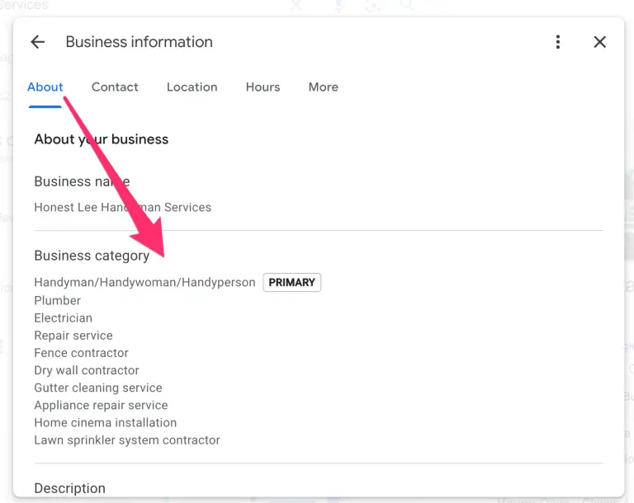Select the Repair service category
Image resolution: width=634 pixels, height=503 pixels.
pyautogui.click(x=73, y=336)
